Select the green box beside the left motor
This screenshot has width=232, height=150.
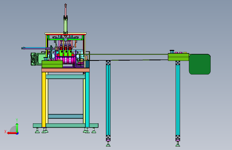(52, 64)
